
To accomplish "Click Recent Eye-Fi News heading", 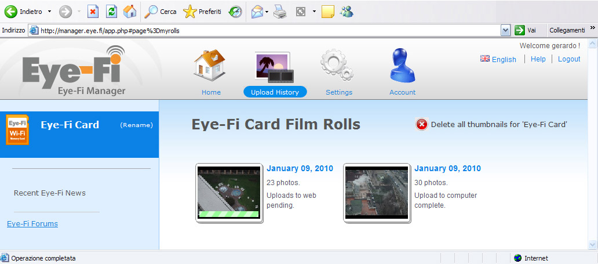I will [50, 193].
